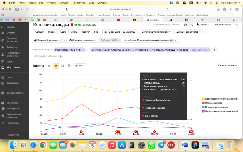Click the red bookmark icon by title
The image size is (243, 152).
pos(72,25)
